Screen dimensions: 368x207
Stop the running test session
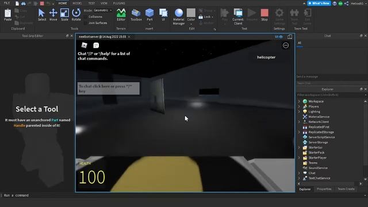click(264, 15)
